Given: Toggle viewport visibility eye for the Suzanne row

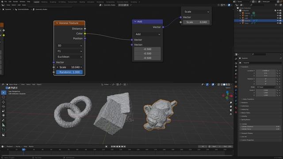Looking at the screenshot, I should [x=278, y=21].
